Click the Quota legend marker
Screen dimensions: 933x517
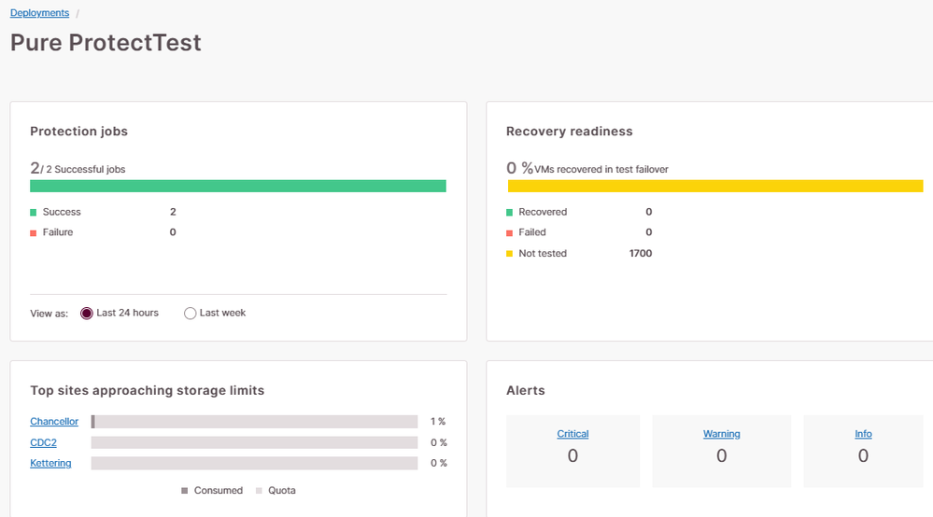coord(260,491)
